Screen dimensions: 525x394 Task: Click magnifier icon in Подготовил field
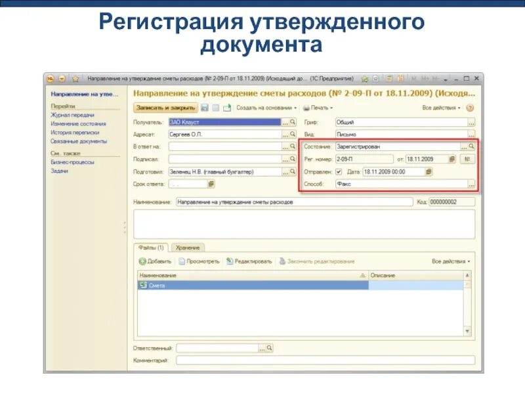tap(293, 171)
